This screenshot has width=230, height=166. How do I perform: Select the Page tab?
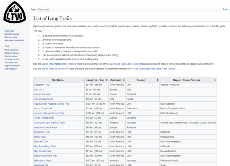coord(33,9)
